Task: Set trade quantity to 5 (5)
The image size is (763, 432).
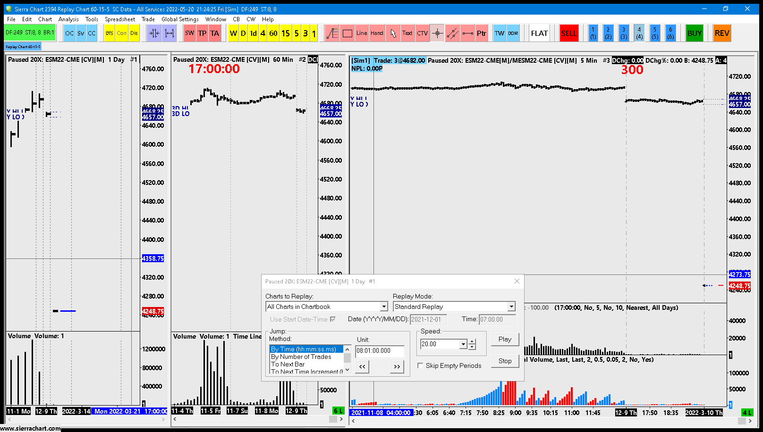Action: [x=655, y=33]
